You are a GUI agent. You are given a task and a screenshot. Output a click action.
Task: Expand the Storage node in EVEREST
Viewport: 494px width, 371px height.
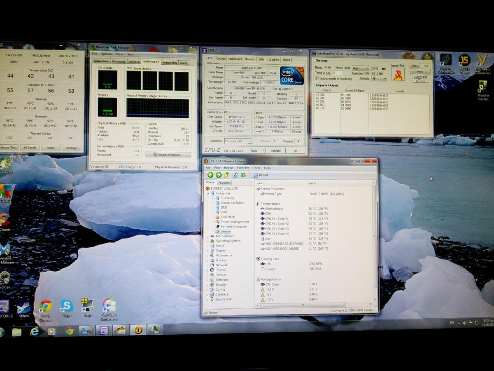click(x=208, y=261)
